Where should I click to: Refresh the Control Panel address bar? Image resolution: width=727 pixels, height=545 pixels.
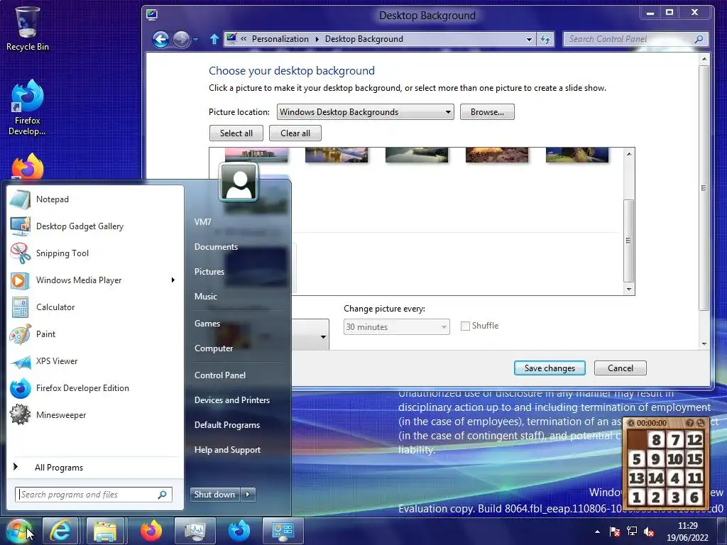click(x=546, y=40)
